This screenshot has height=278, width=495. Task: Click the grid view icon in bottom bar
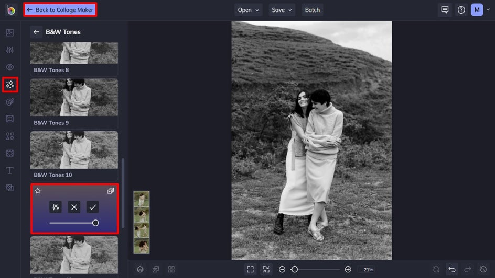(x=171, y=269)
